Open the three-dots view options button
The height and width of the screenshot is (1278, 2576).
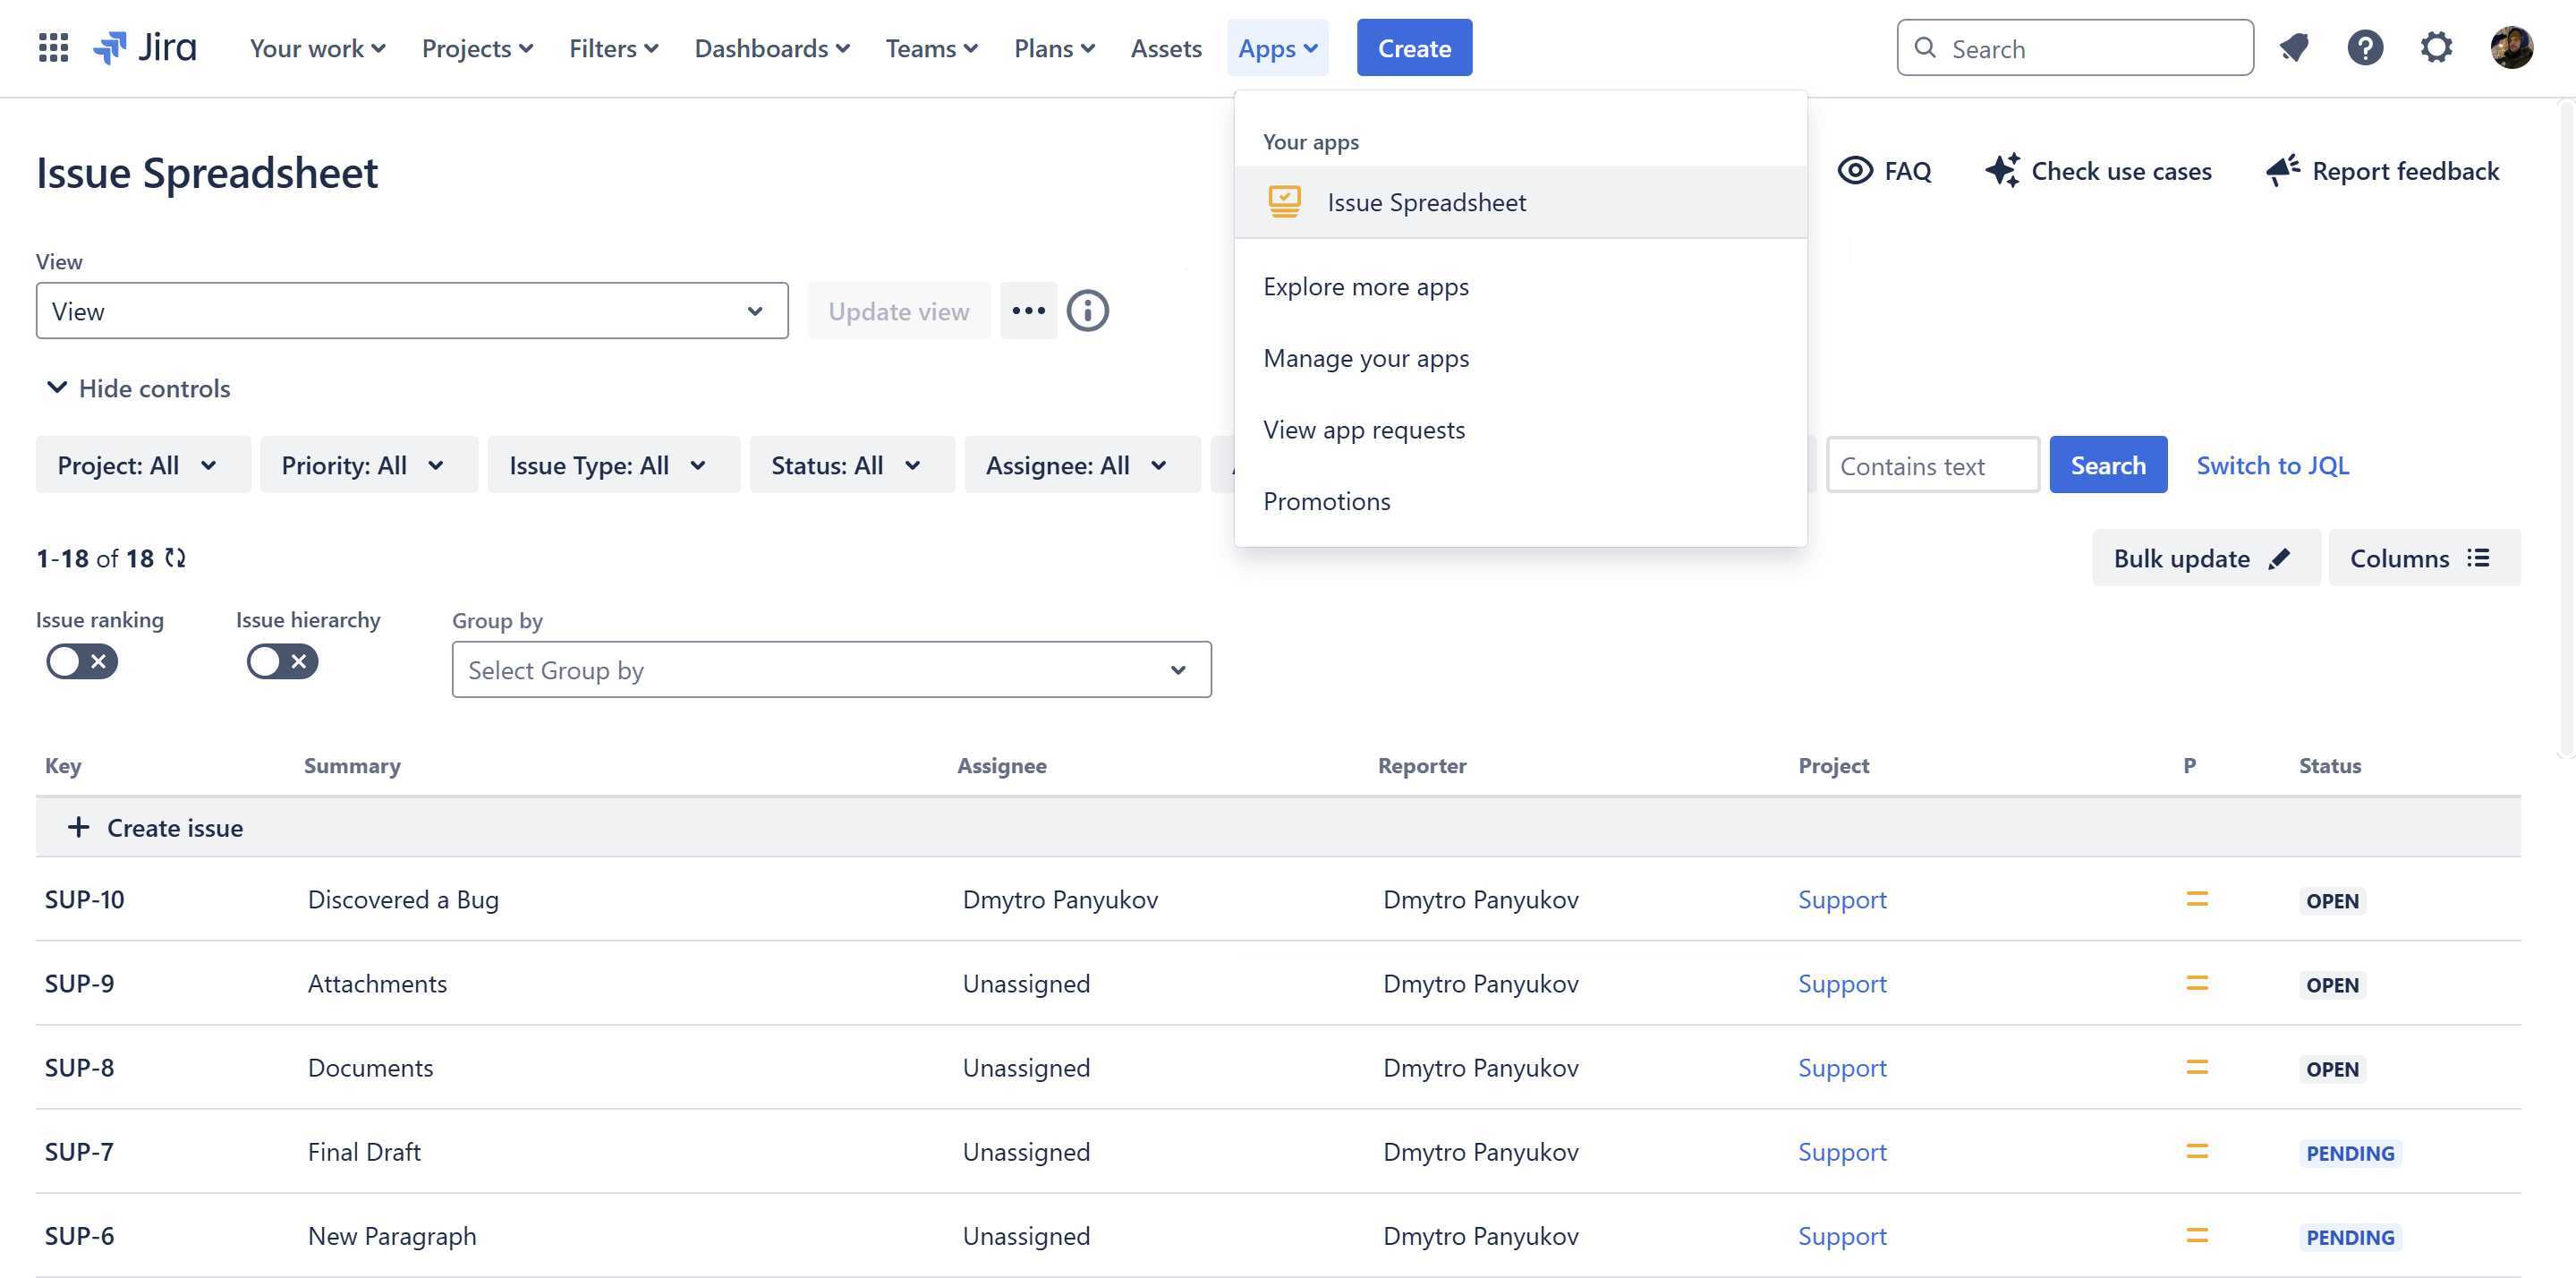point(1028,311)
